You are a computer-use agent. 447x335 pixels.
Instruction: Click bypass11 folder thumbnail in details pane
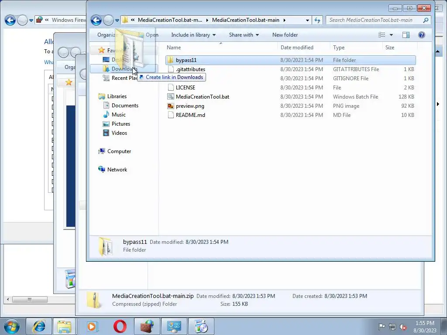coord(106,246)
